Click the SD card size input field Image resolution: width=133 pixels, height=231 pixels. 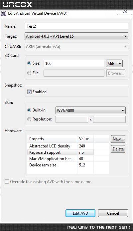point(74,64)
